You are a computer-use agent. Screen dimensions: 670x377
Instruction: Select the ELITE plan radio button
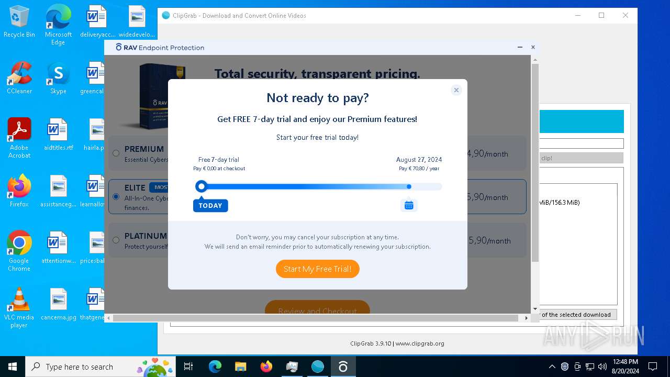click(116, 197)
